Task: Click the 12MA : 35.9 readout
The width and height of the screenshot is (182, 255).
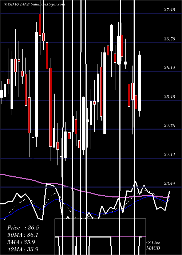Action: pos(23,249)
